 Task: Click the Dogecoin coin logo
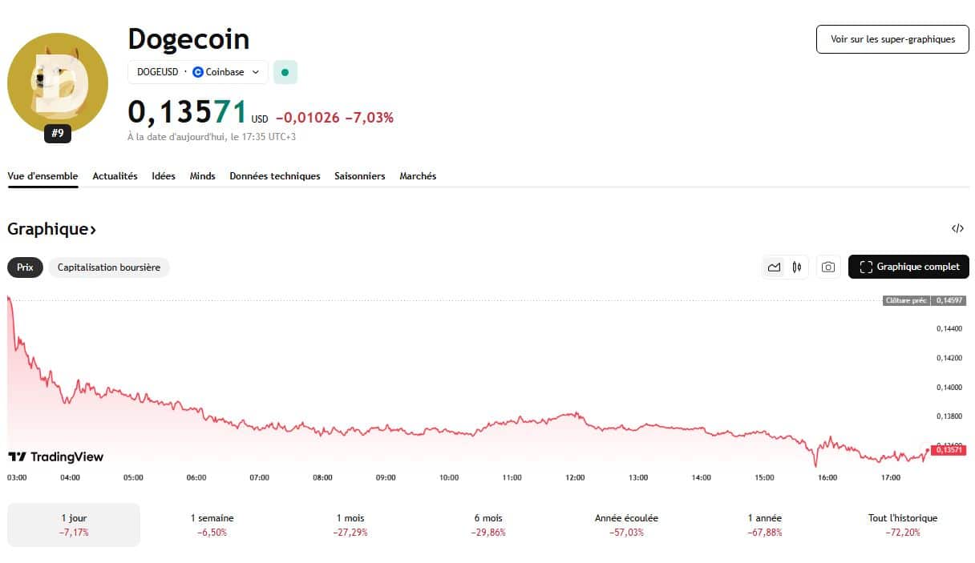57,82
